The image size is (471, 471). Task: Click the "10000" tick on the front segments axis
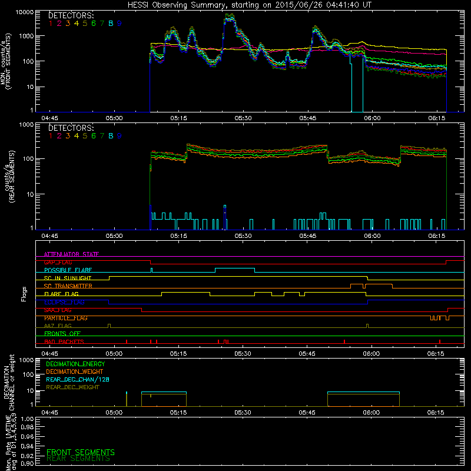pyautogui.click(x=25, y=12)
